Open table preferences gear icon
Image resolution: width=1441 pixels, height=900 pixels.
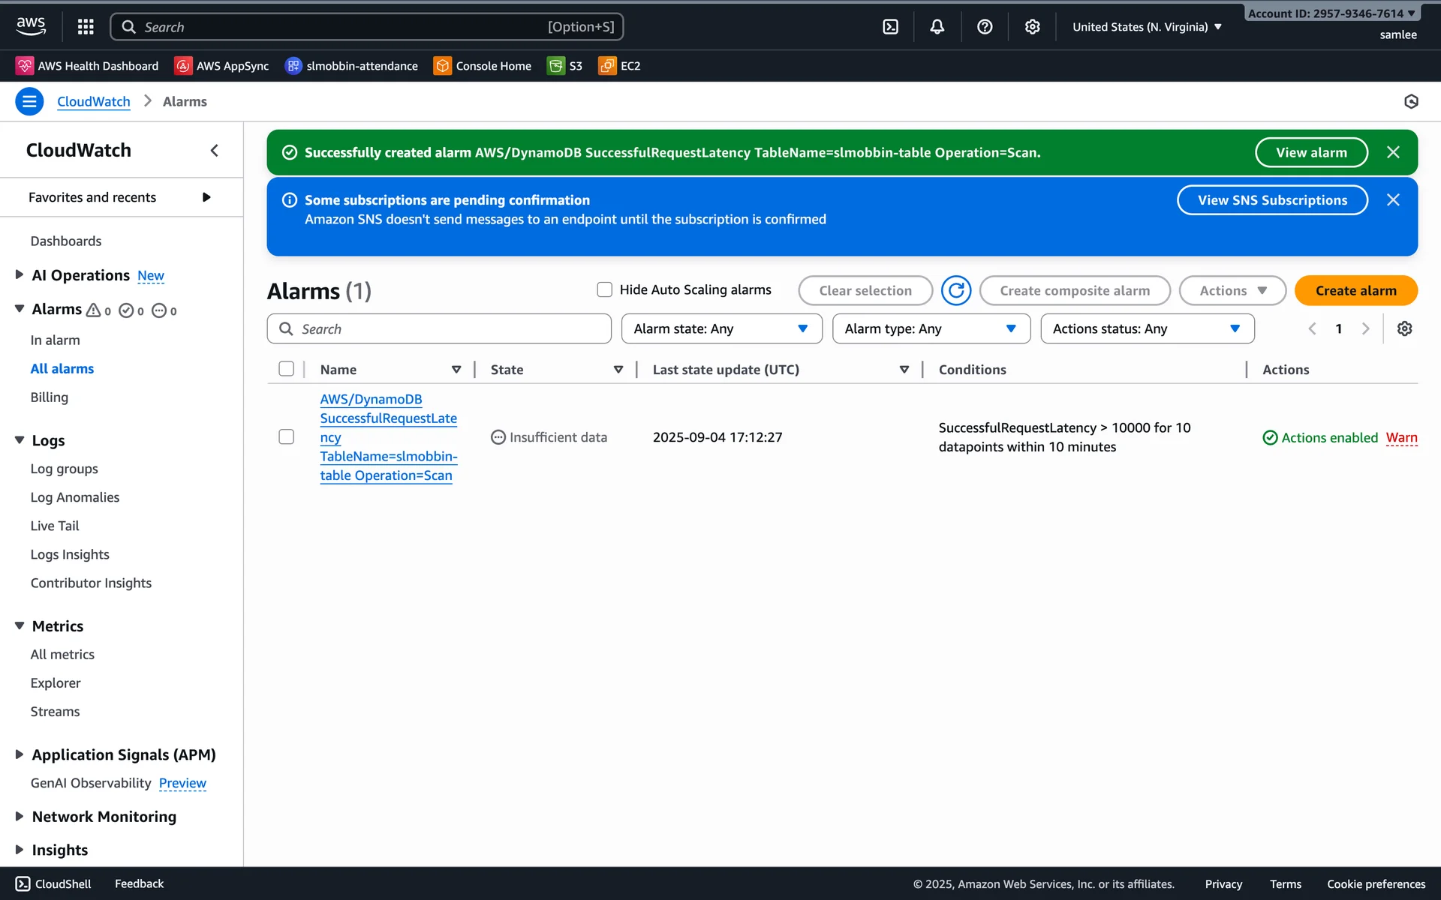(x=1404, y=328)
